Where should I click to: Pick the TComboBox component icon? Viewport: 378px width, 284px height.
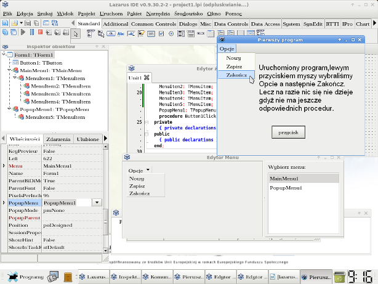191,33
